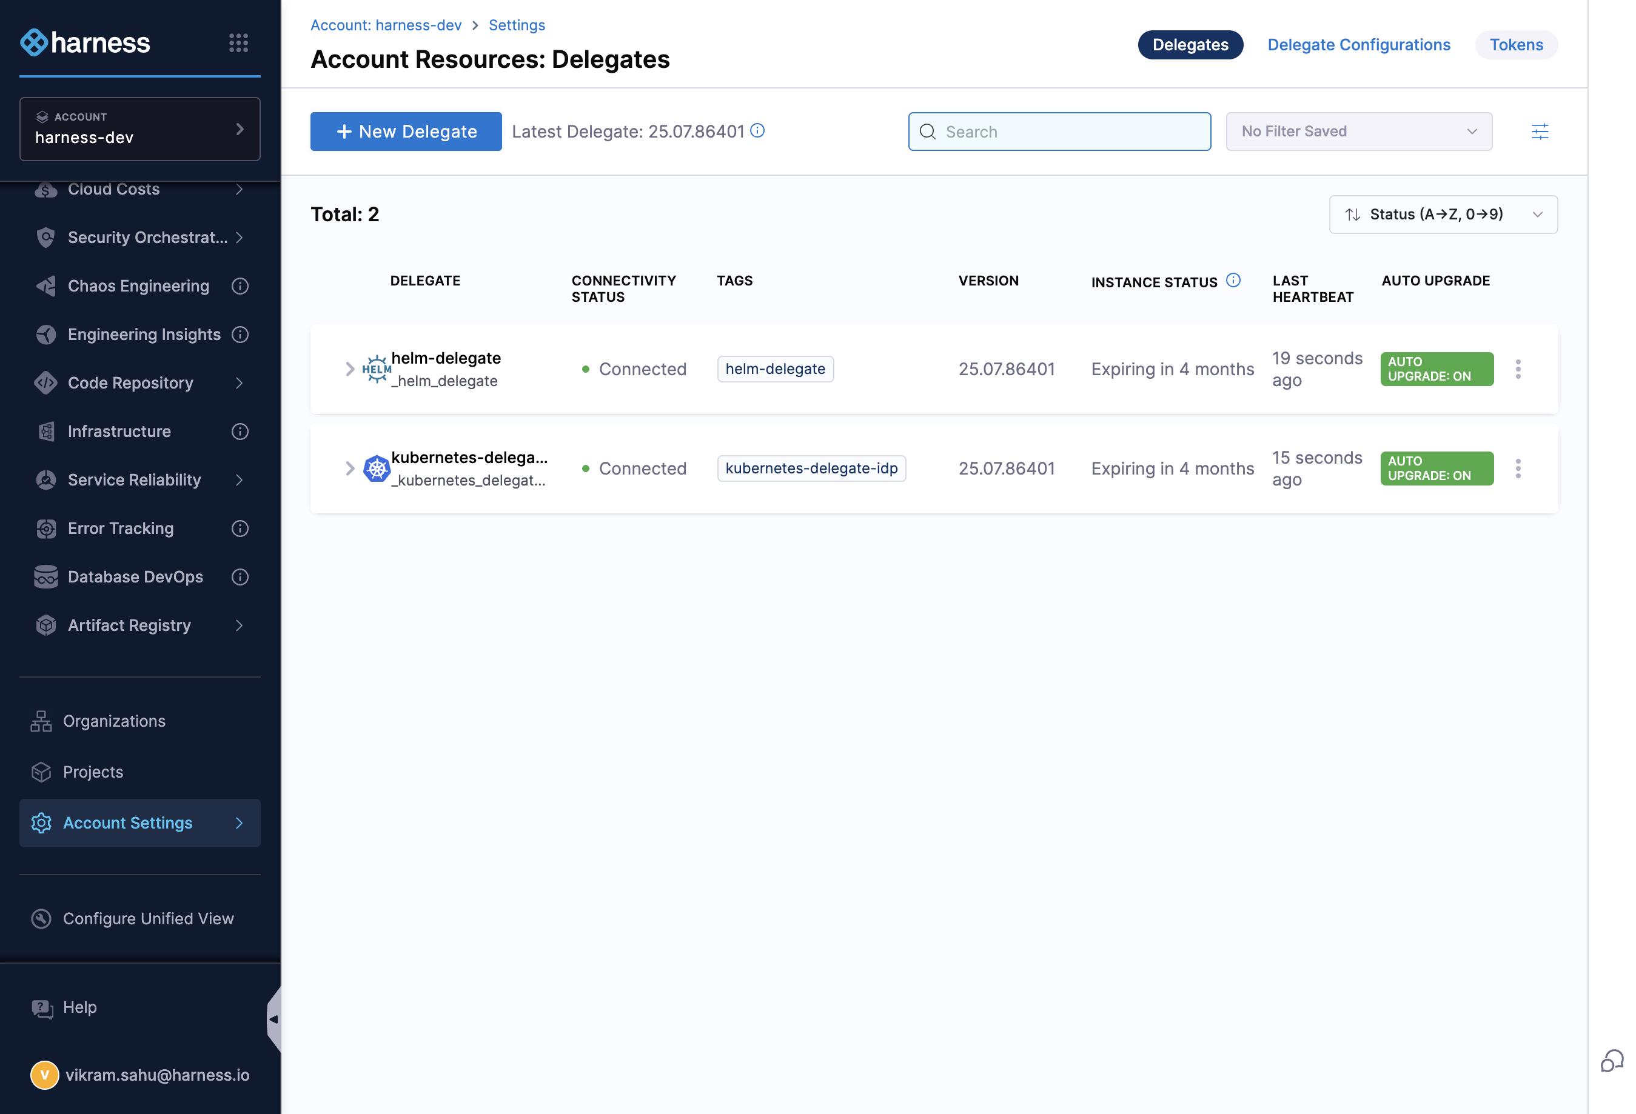Viewport: 1636px width, 1114px height.
Task: Click the helm-delegate tag chip
Action: (775, 369)
